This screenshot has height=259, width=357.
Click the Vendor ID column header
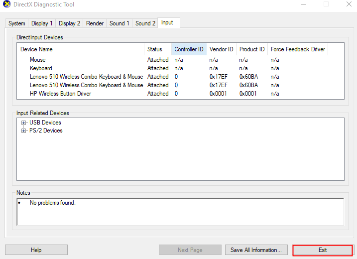[x=221, y=49]
